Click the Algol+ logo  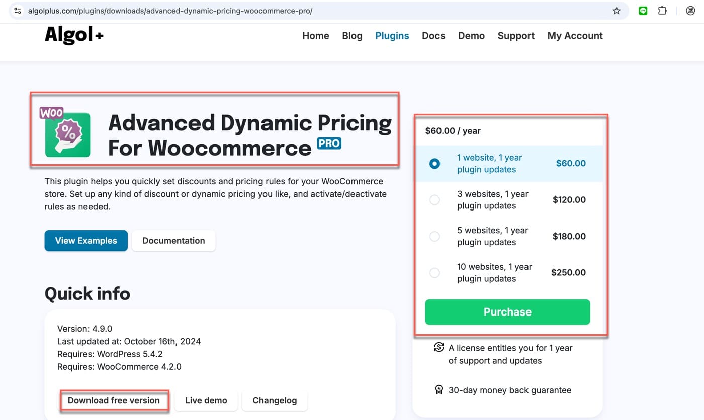74,35
